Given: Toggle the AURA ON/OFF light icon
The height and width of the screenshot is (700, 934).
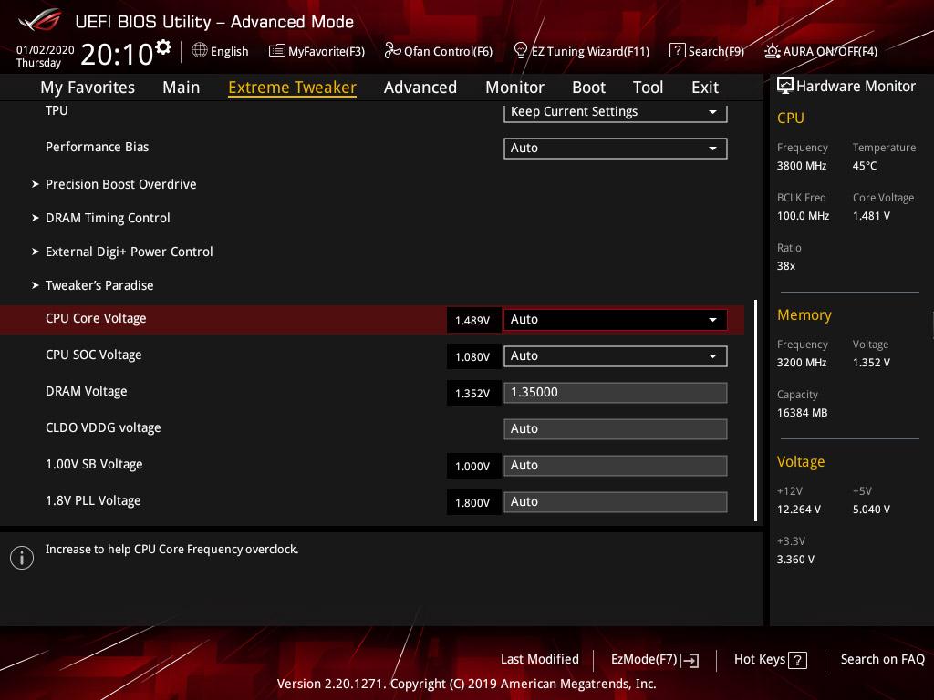Looking at the screenshot, I should (772, 51).
